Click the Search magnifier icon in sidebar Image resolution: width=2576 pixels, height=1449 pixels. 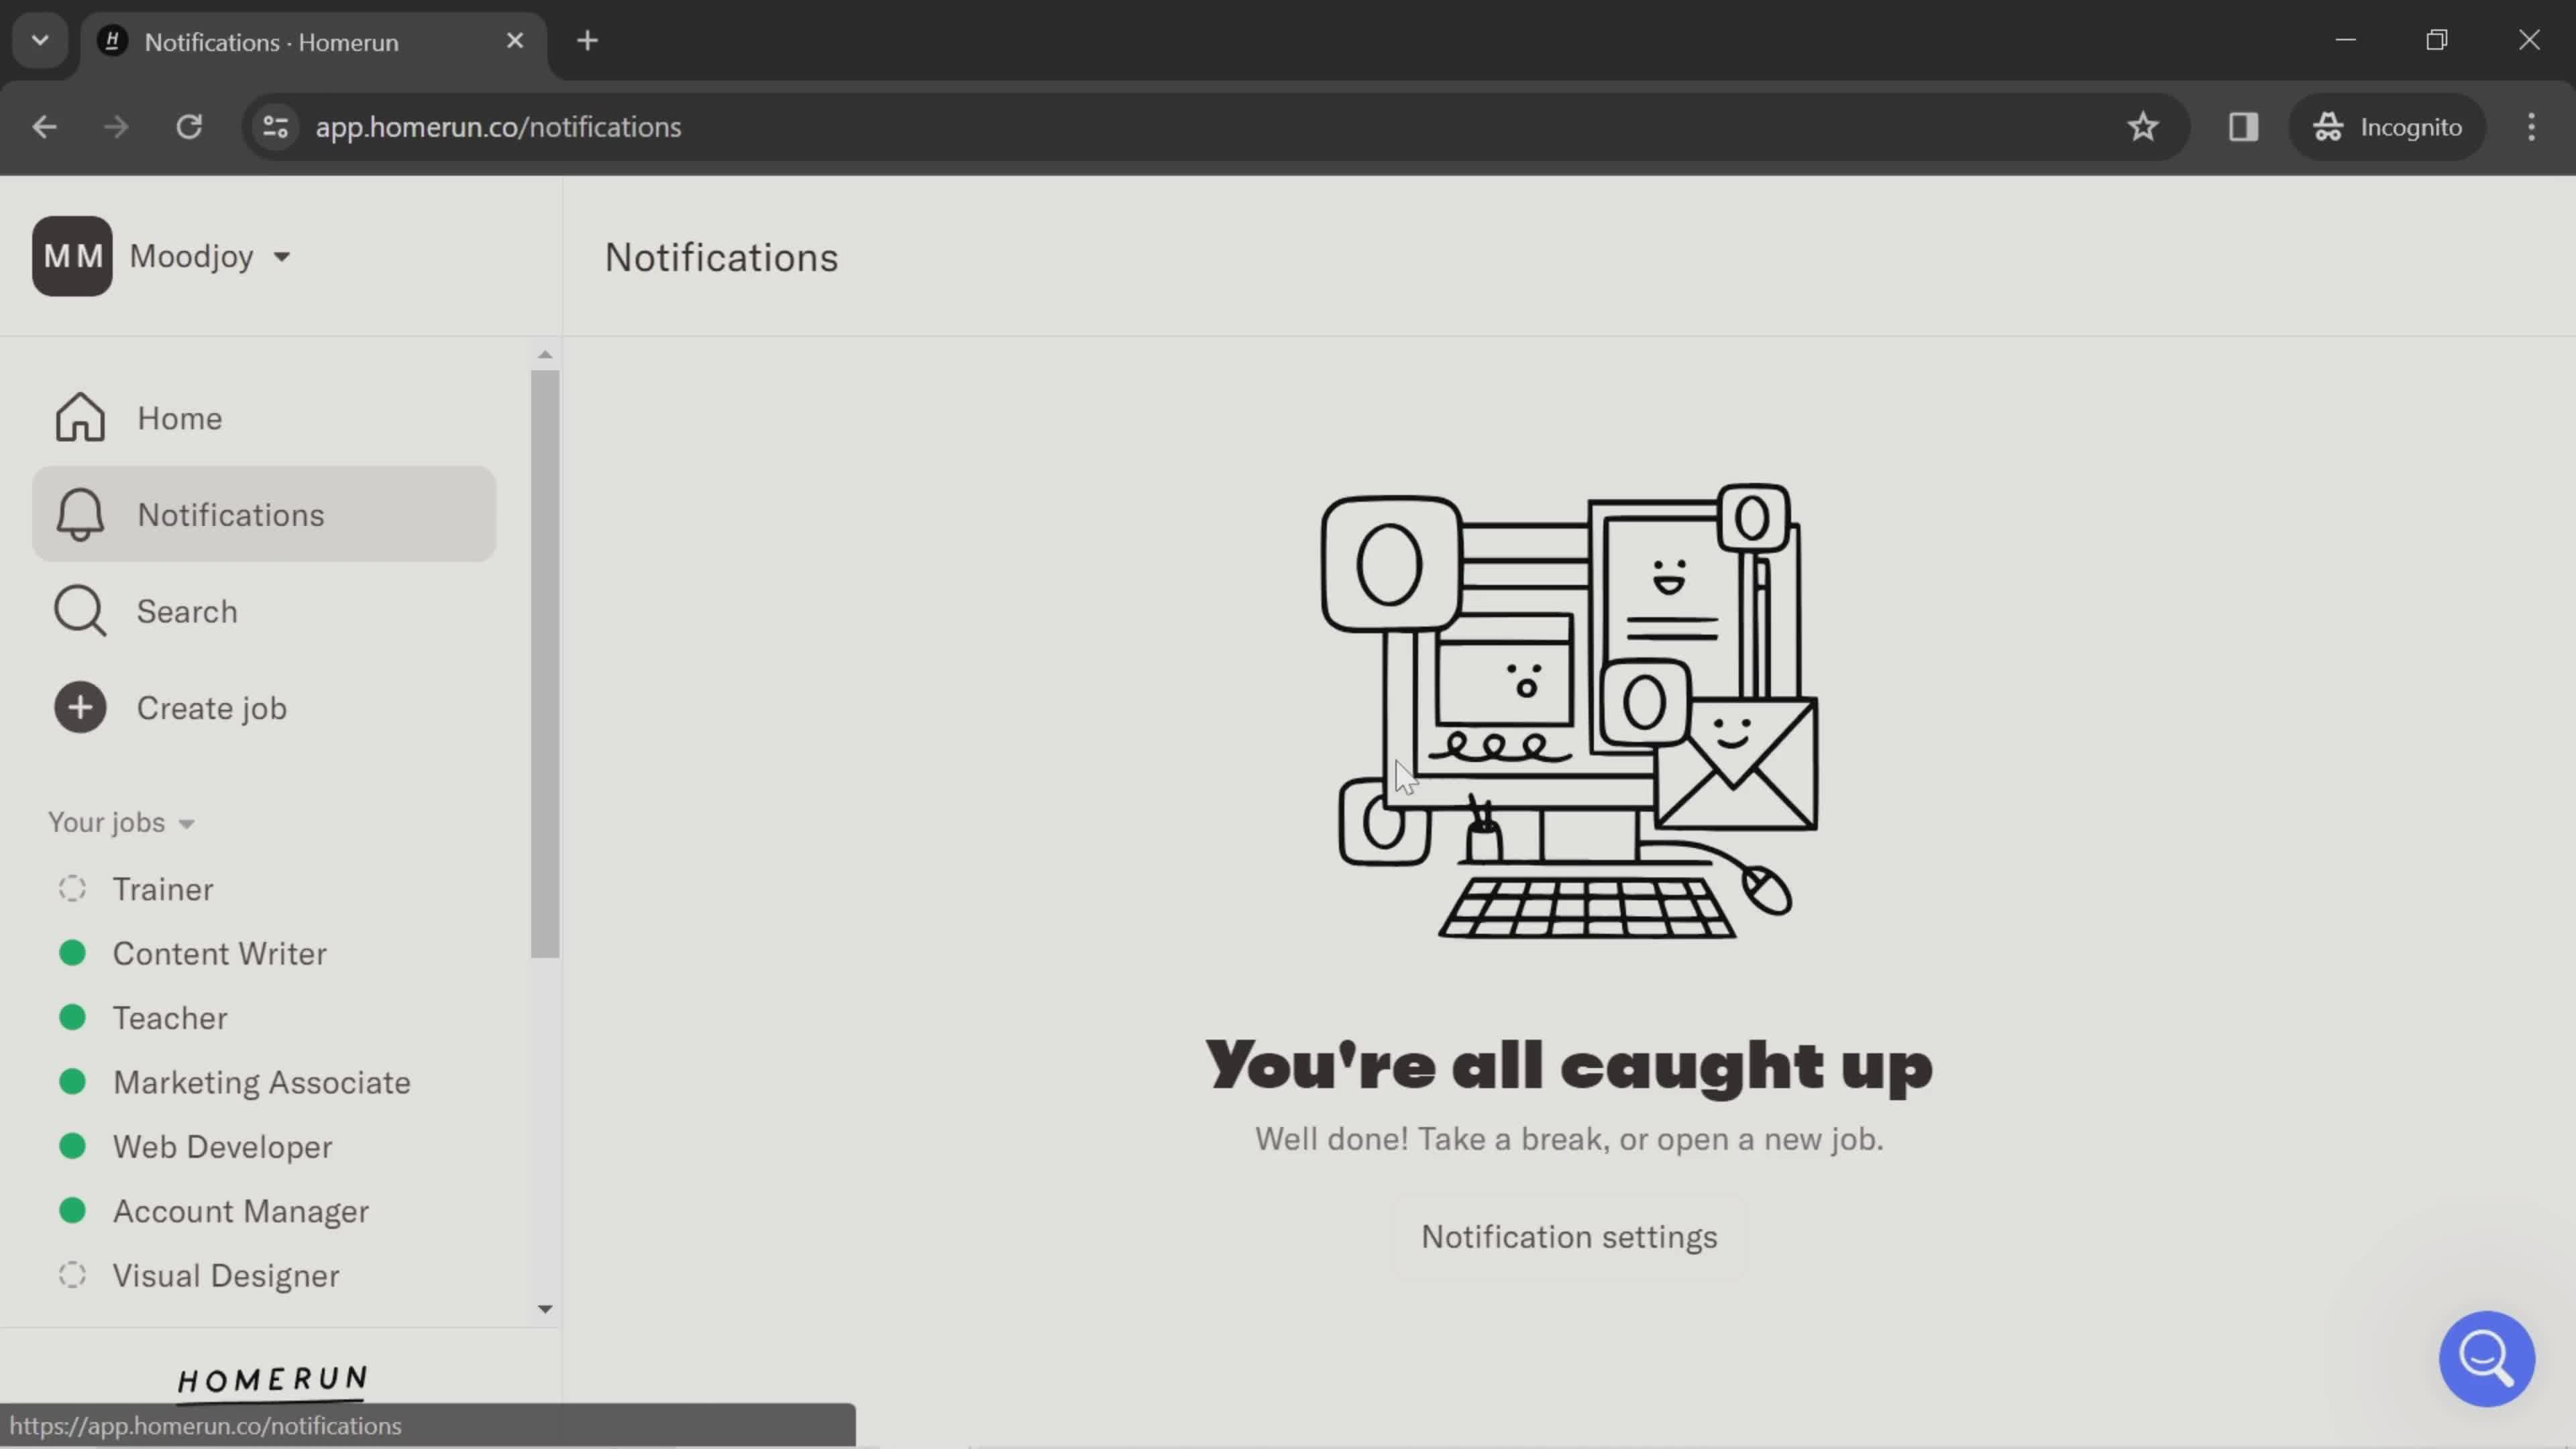pyautogui.click(x=80, y=611)
